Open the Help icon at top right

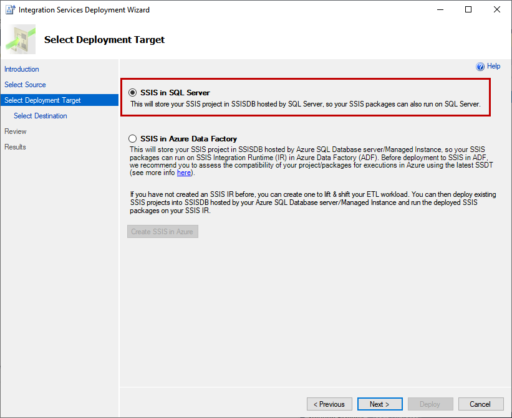[x=480, y=67]
